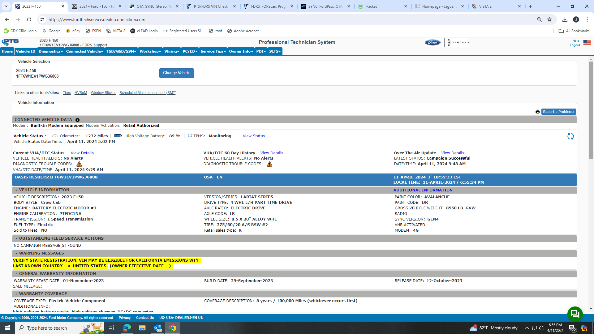
Task: Click the printer icon beside Report a Problem
Action: 538,112
